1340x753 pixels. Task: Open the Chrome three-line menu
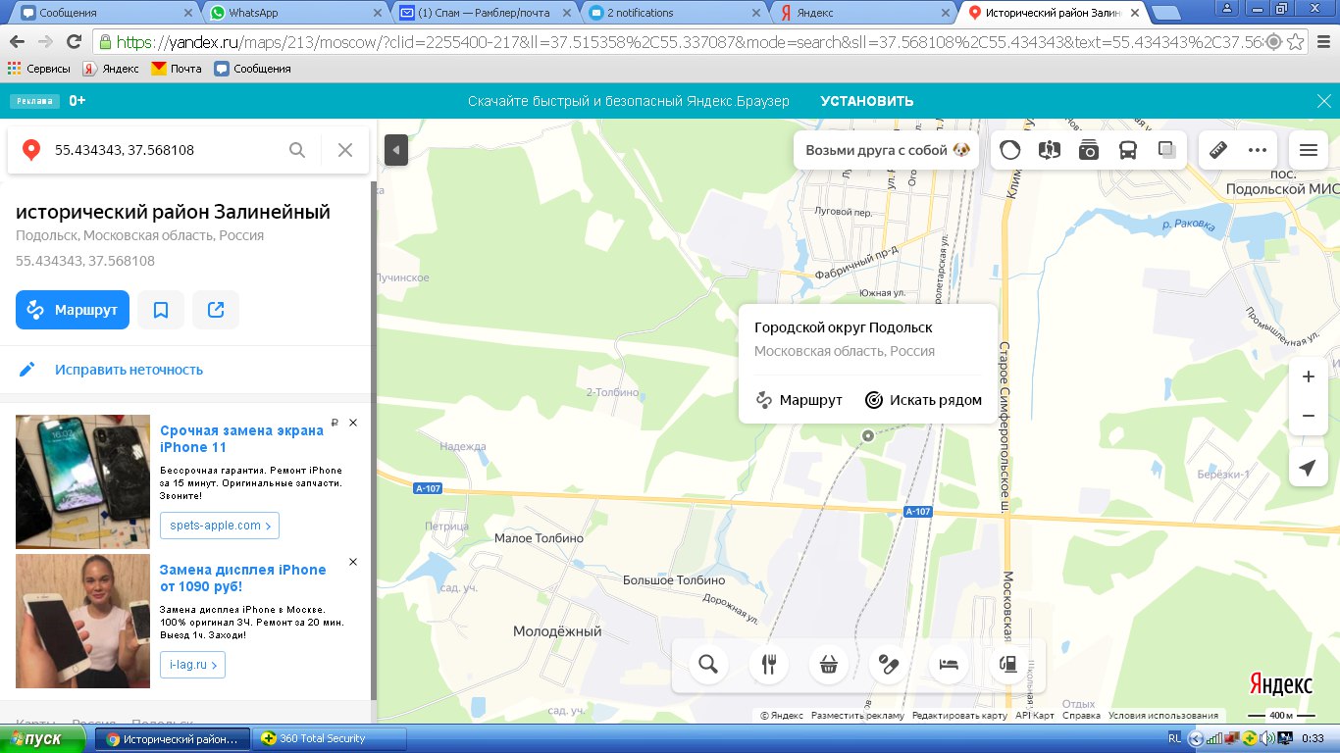pyautogui.click(x=1322, y=42)
